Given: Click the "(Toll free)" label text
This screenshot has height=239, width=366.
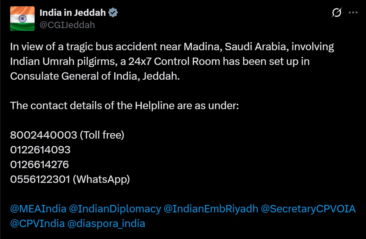Looking at the screenshot, I should click(102, 135).
